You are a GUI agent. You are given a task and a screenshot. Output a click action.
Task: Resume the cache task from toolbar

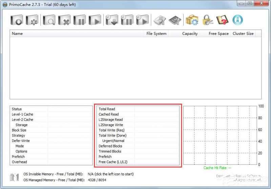[95, 20]
